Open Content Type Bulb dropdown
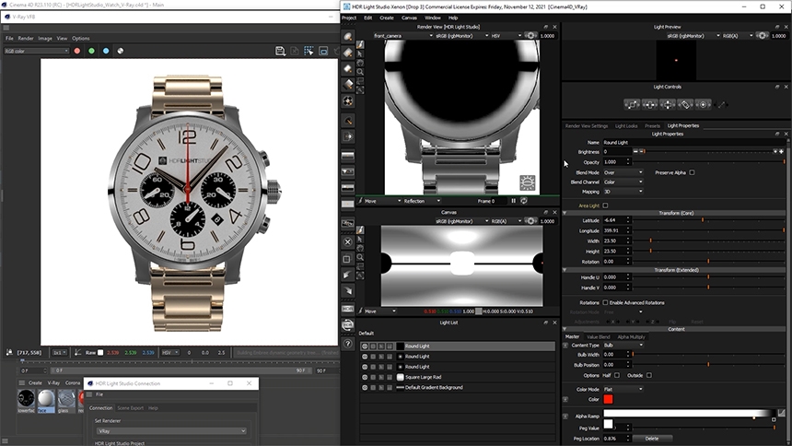 click(x=623, y=345)
